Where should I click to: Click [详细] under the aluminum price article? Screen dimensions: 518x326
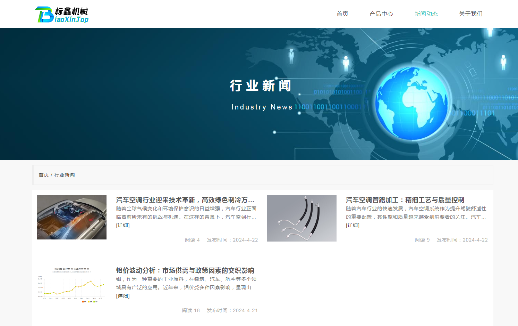(123, 296)
